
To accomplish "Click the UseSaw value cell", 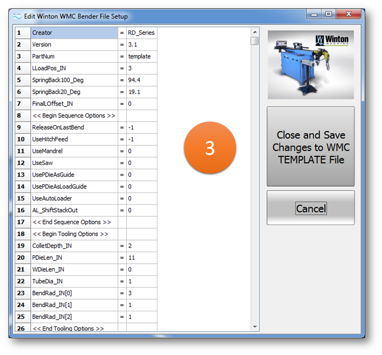I will coord(142,163).
